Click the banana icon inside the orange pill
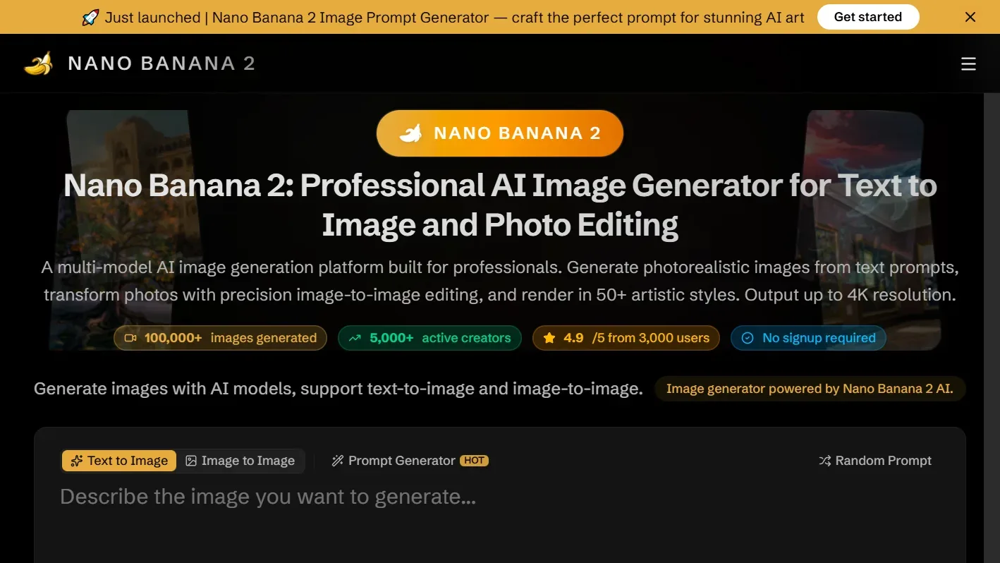The width and height of the screenshot is (1000, 563). point(410,133)
